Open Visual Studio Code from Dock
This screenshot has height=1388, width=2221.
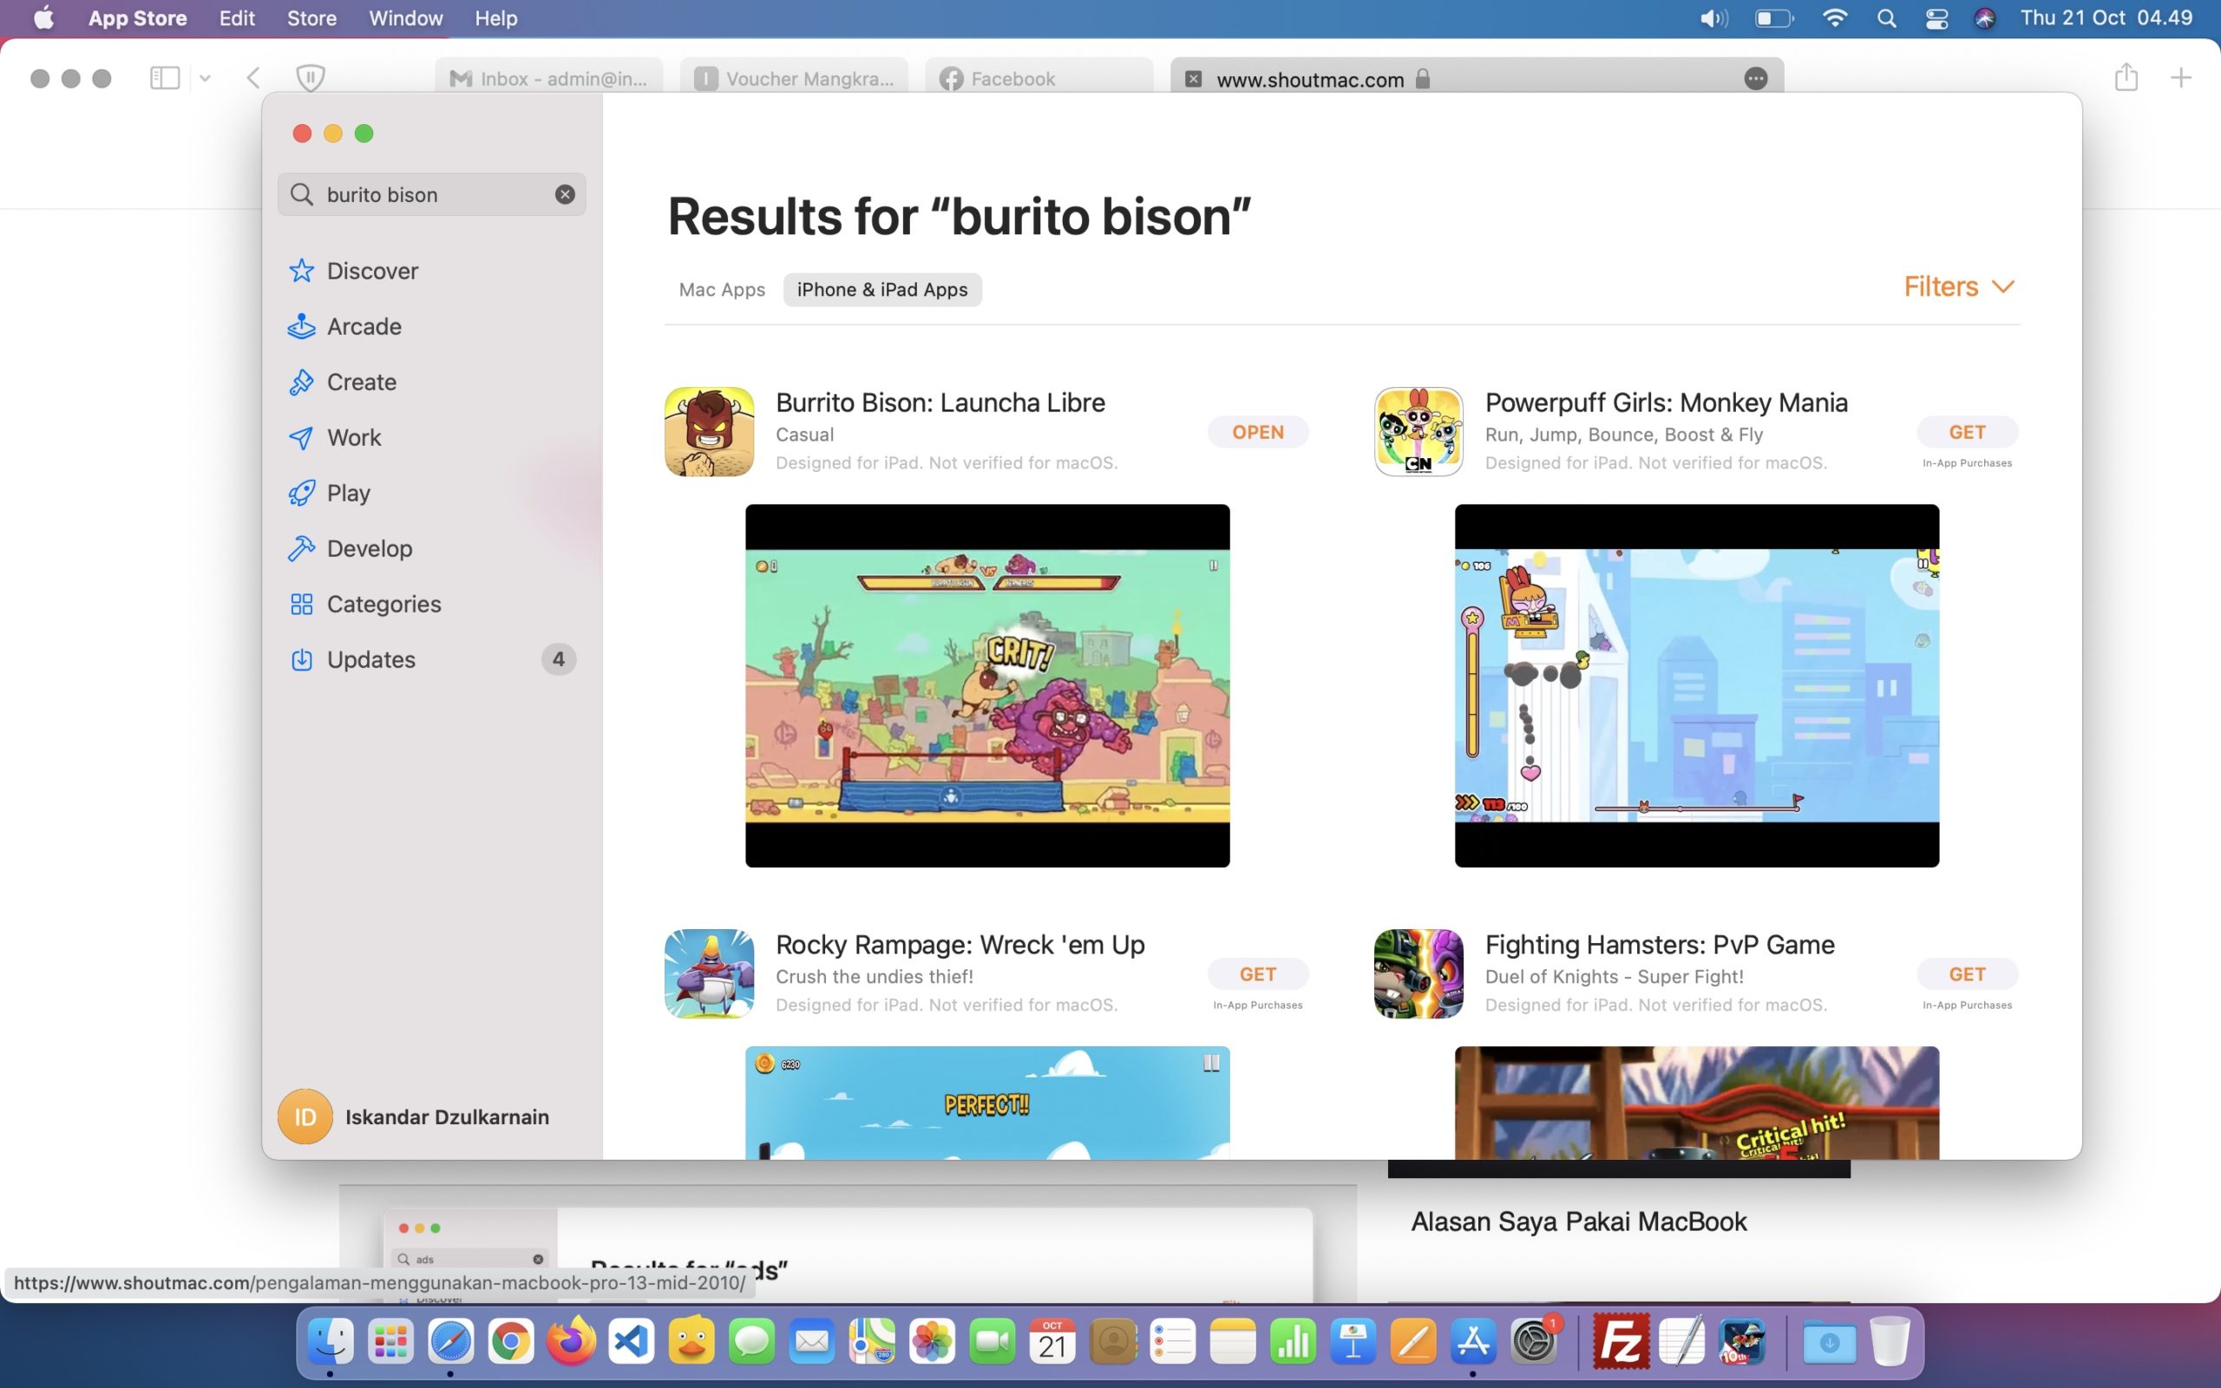pyautogui.click(x=632, y=1342)
